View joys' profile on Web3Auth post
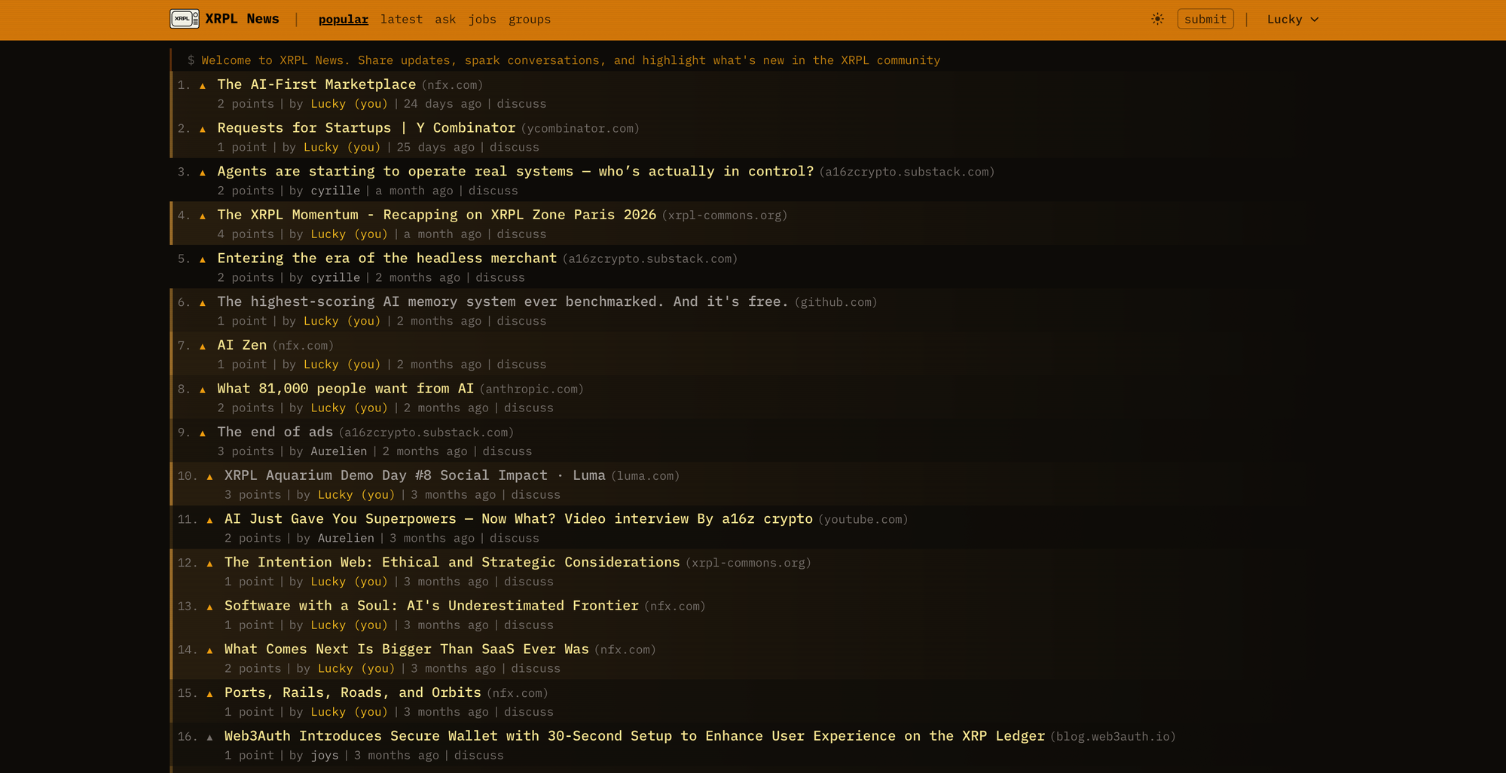The image size is (1506, 773). pos(325,756)
